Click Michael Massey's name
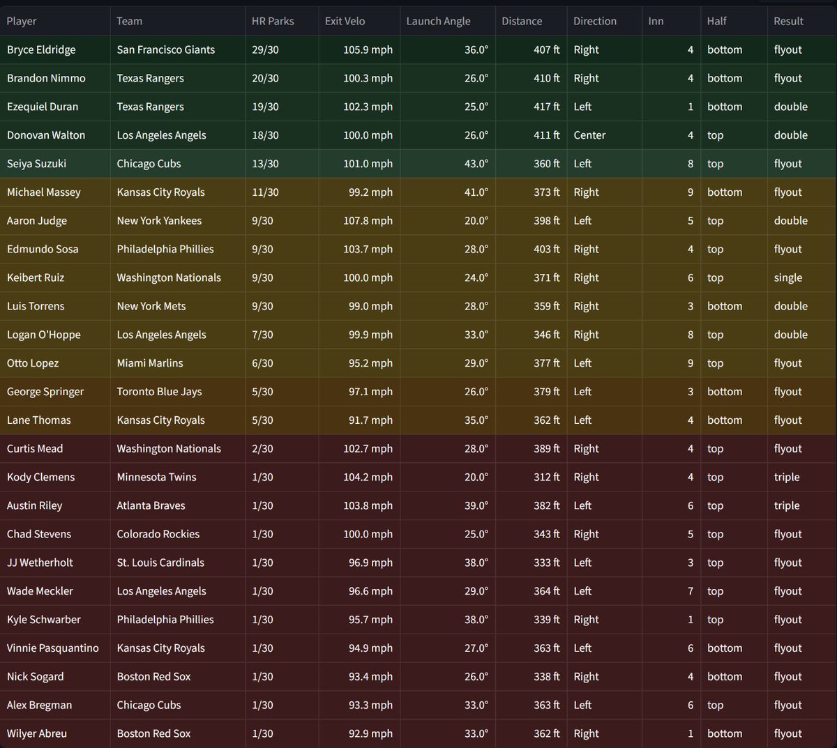 [44, 192]
